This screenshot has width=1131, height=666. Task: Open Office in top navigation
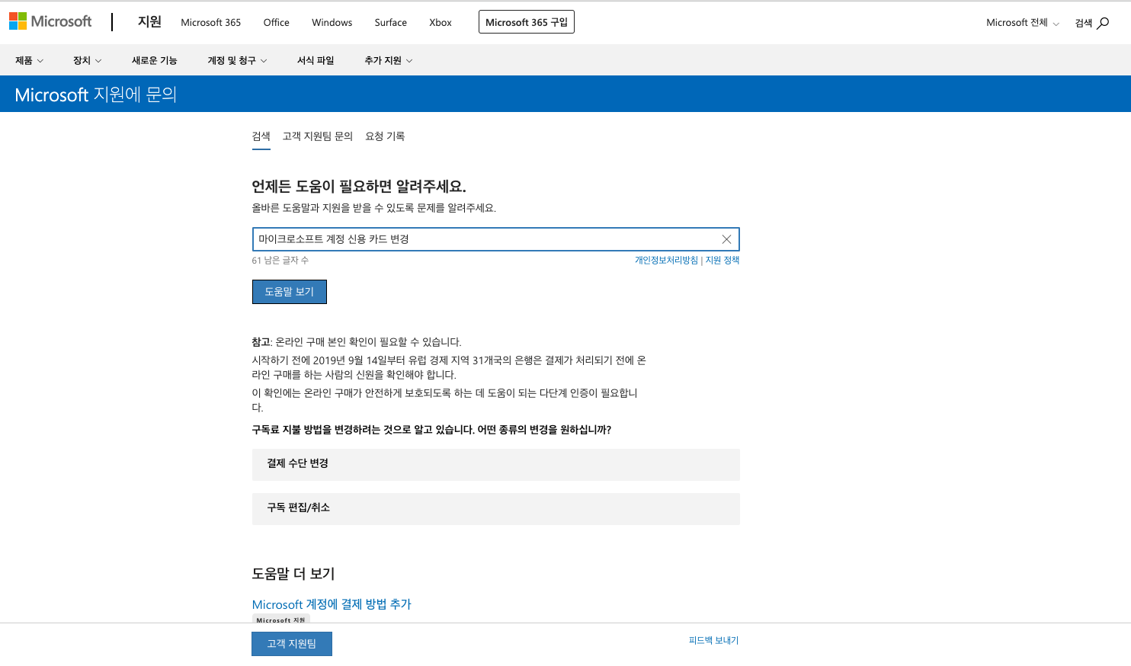point(276,23)
